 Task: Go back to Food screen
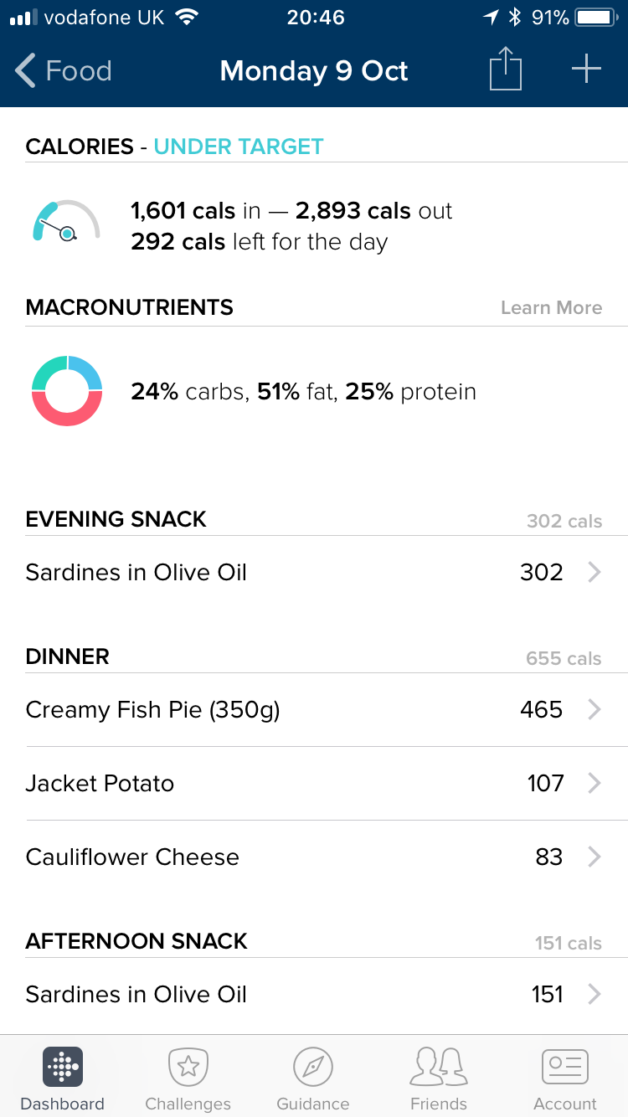[64, 71]
